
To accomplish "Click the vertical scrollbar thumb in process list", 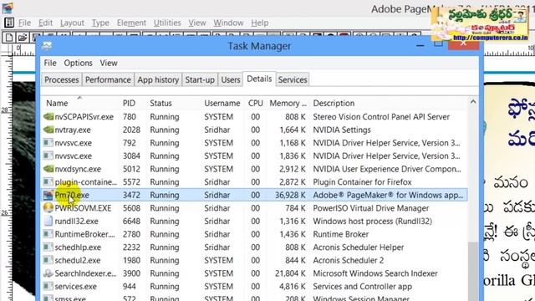I will click(473, 271).
